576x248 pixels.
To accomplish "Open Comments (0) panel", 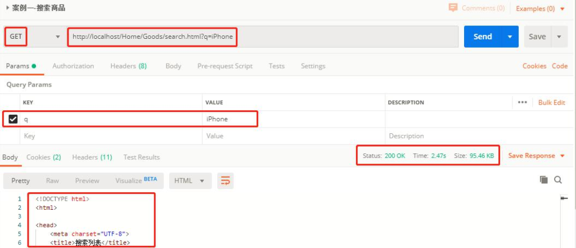I will [476, 8].
